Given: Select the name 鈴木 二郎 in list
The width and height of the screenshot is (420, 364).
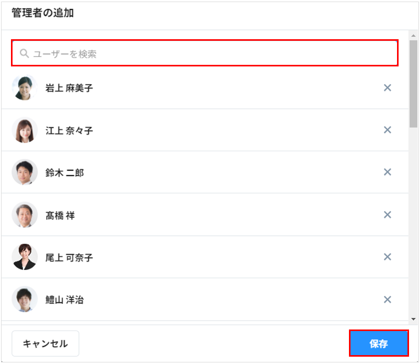Looking at the screenshot, I should pyautogui.click(x=64, y=173).
